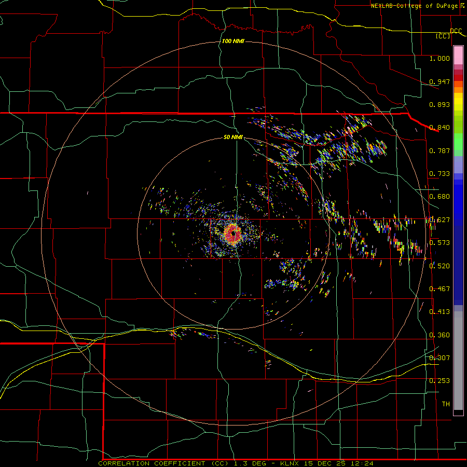Click the 0.893 color scale value
The height and width of the screenshot is (467, 467).
pyautogui.click(x=439, y=104)
